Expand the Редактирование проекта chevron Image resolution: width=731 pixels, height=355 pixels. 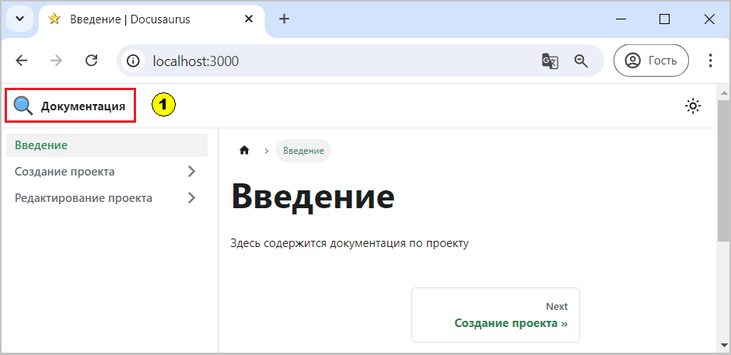191,198
